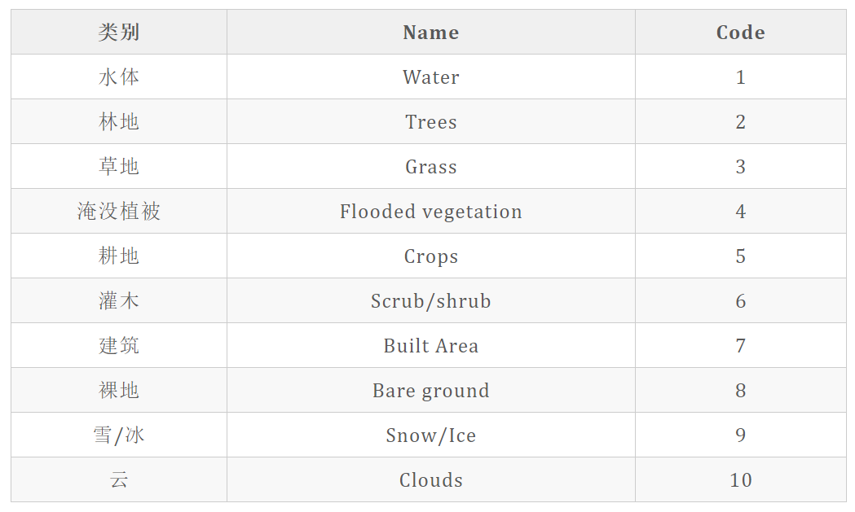Image resolution: width=855 pixels, height=512 pixels.
Task: Select the "Trees" name cell
Action: pos(430,122)
